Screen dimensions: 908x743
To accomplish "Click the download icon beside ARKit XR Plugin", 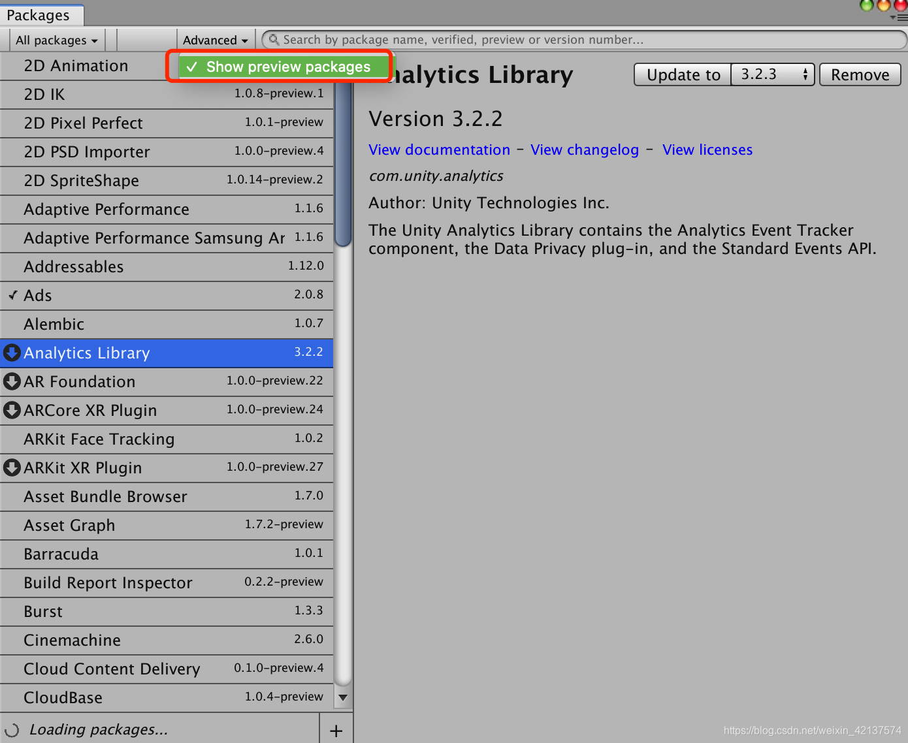I will pyautogui.click(x=12, y=467).
